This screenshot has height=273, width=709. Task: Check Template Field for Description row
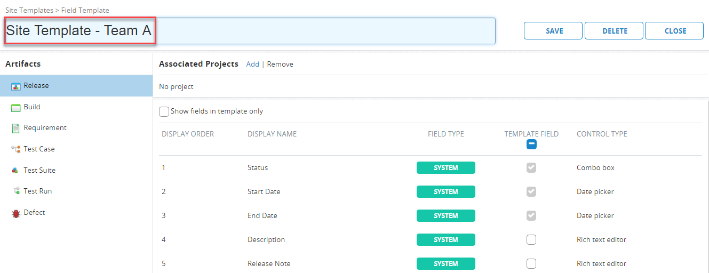531,240
